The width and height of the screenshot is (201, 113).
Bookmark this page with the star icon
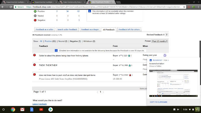[x=184, y=7]
